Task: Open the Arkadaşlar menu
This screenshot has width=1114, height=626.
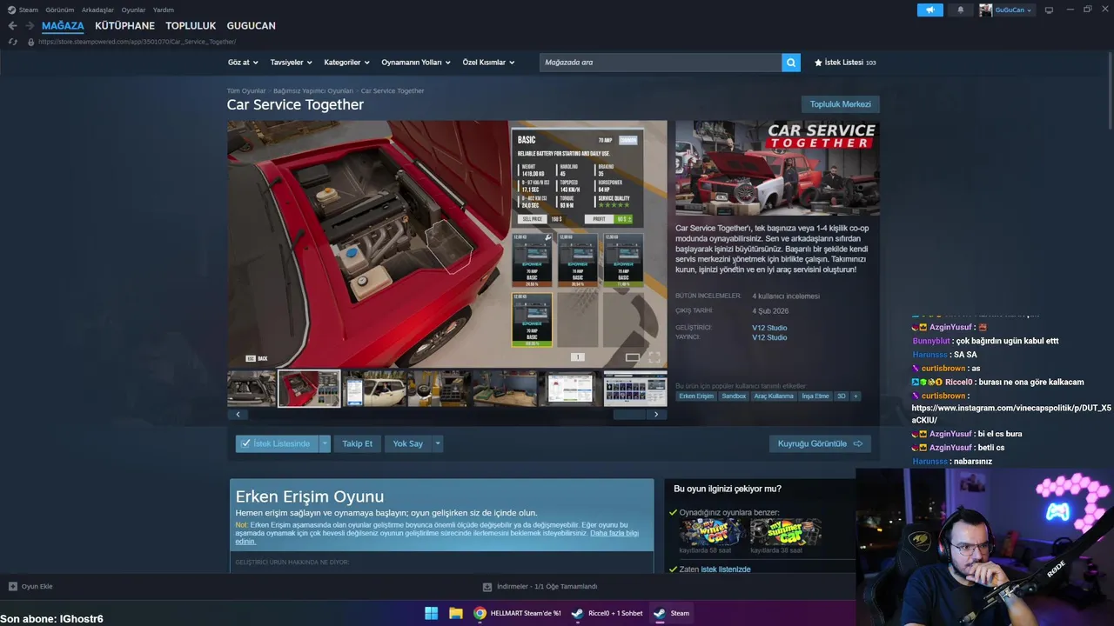Action: (x=97, y=10)
